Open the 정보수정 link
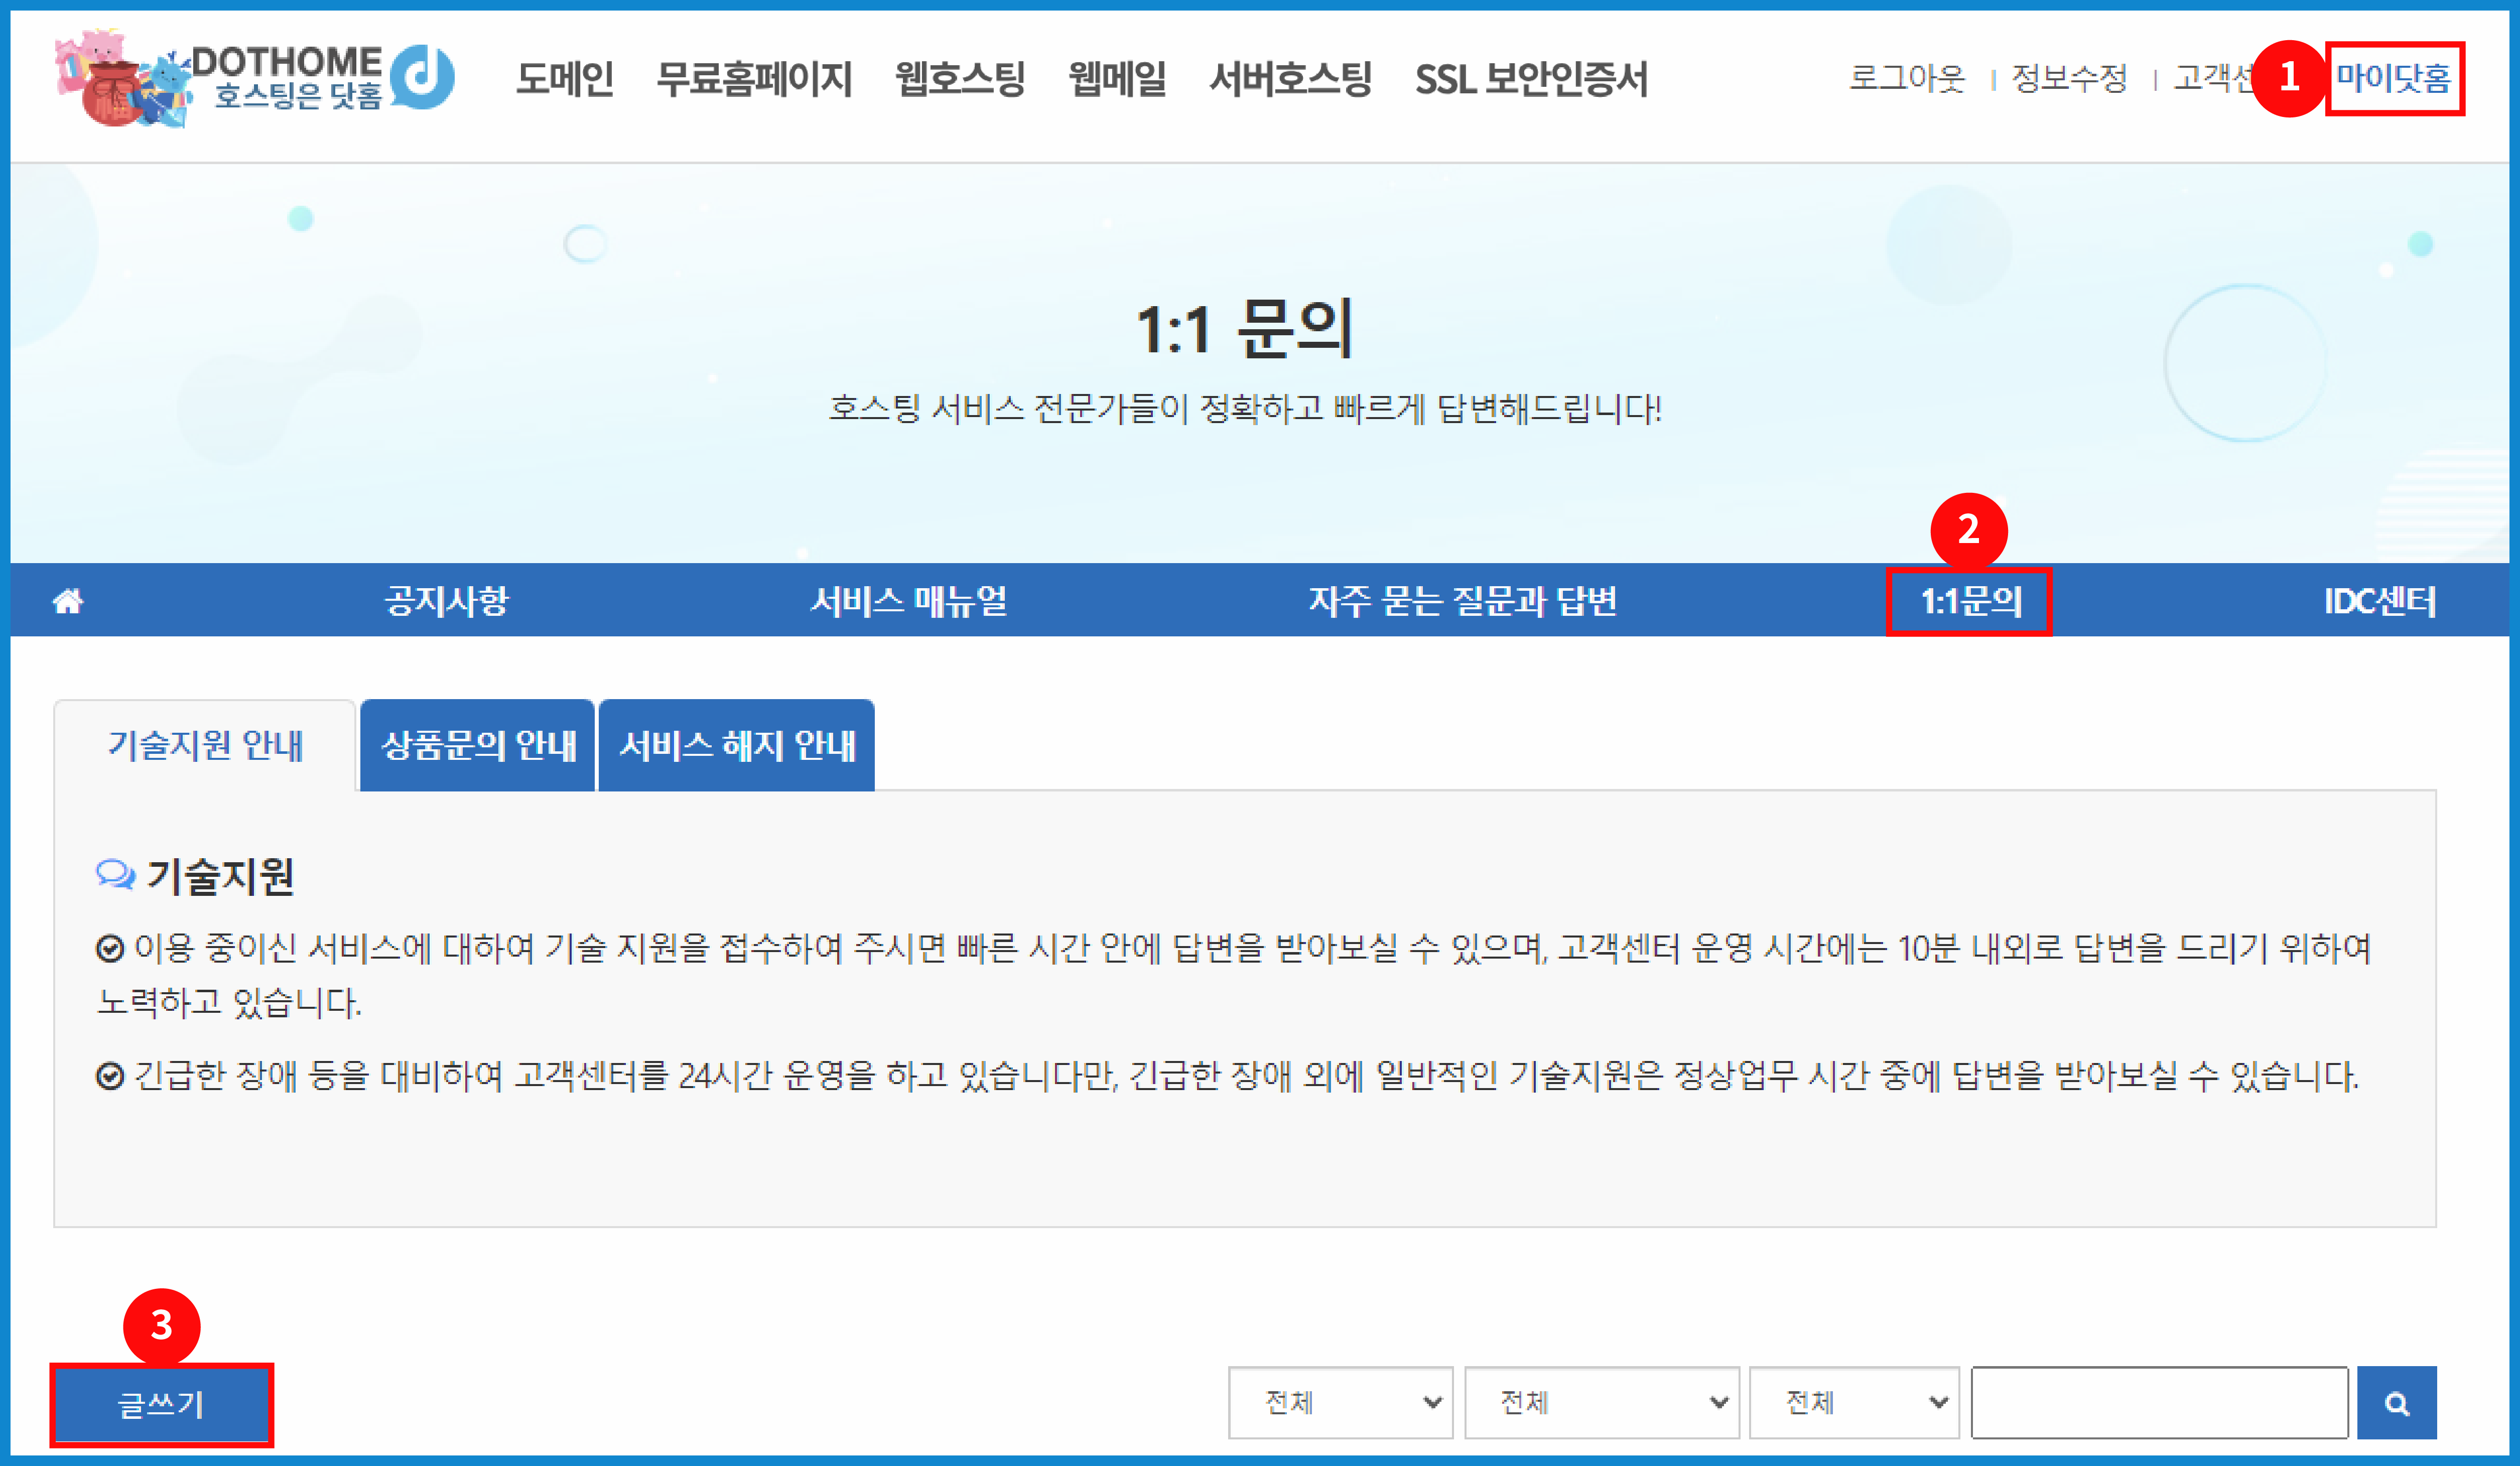 click(2069, 78)
